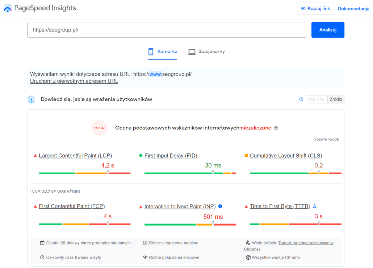Click the red triangle next to FCP
The height and width of the screenshot is (268, 373).
click(x=35, y=207)
